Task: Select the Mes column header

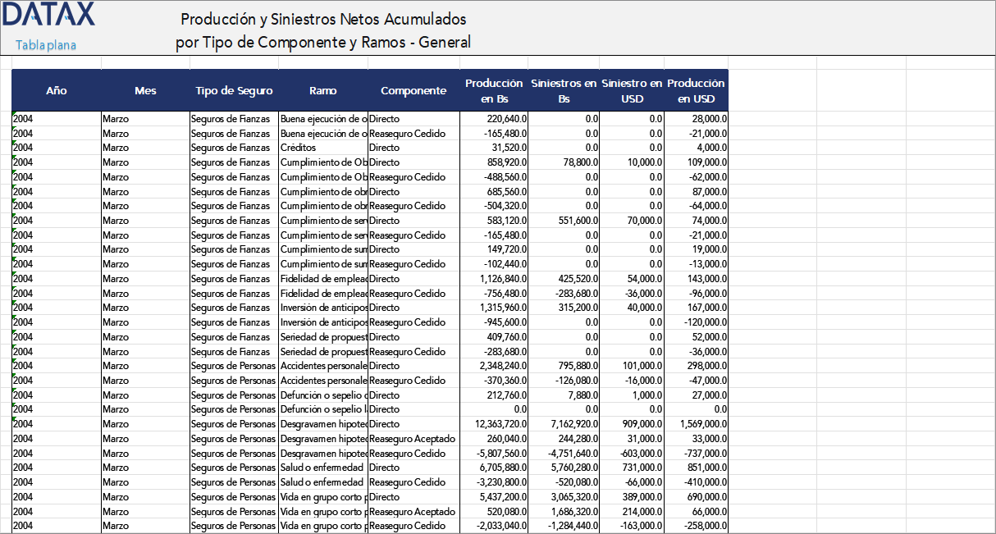Action: 145,90
